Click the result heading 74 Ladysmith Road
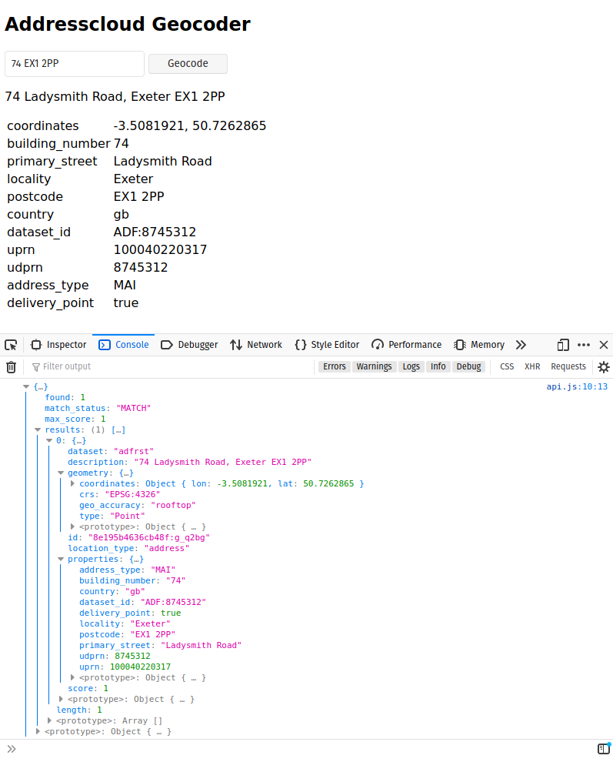613x762 pixels. click(115, 97)
